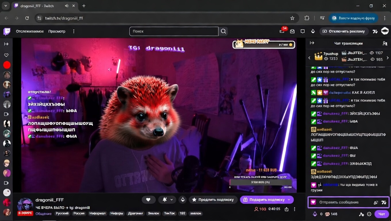This screenshot has width=391, height=221.
Task: Click the search magnifier button
Action: click(x=223, y=31)
